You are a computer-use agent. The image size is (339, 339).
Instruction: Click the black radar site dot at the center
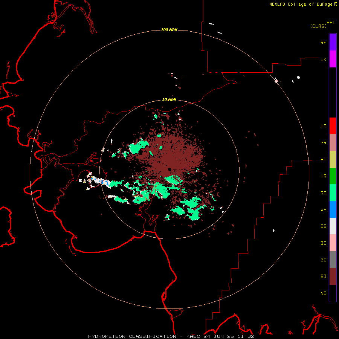[x=169, y=169]
